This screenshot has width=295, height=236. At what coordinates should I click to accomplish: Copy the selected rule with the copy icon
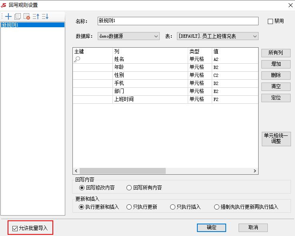tap(18, 16)
